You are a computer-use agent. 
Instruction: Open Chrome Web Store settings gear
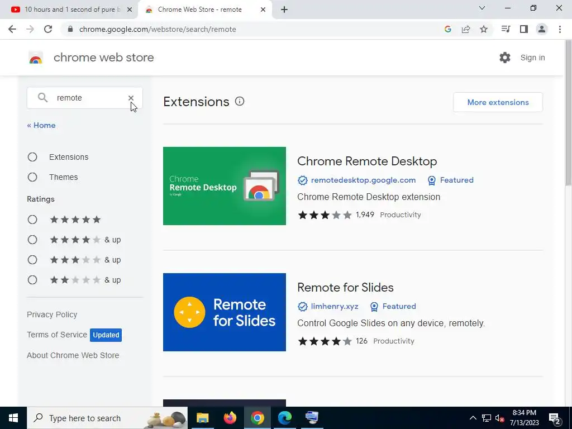point(505,58)
